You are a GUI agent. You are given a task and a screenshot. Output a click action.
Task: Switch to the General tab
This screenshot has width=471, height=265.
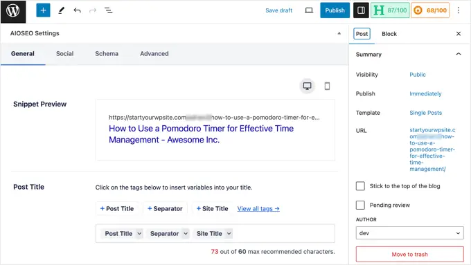click(23, 54)
